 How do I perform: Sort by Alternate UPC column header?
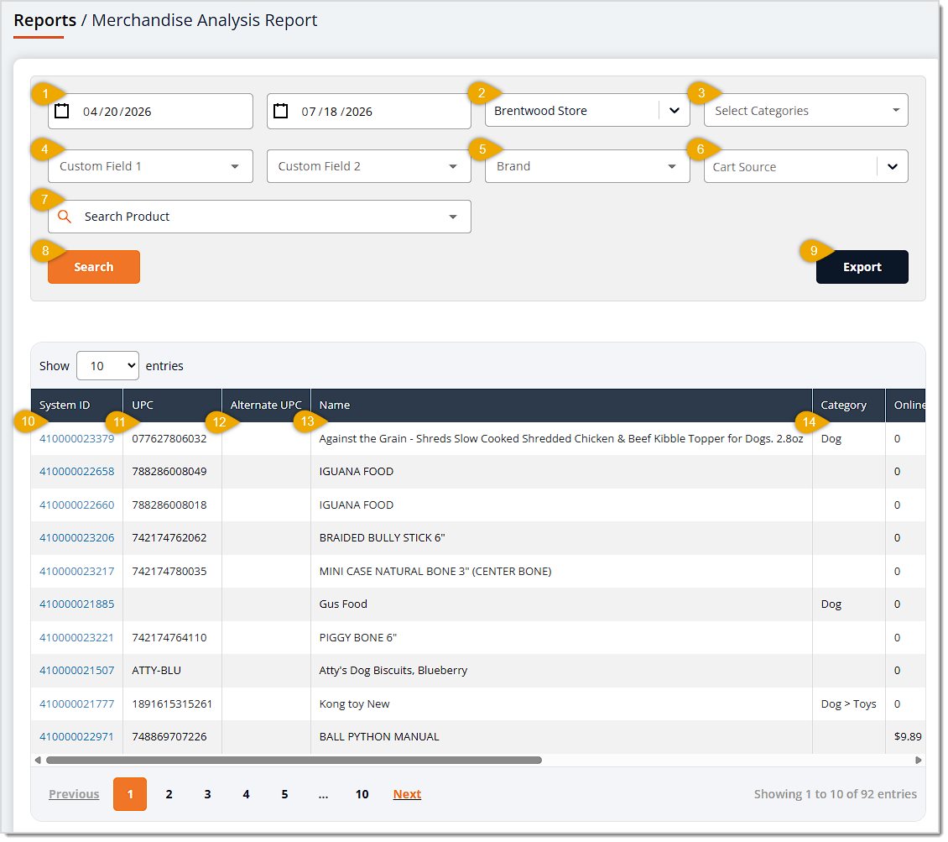(267, 405)
